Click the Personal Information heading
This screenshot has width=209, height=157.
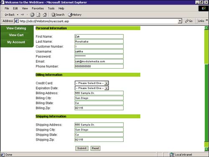coord(51,28)
